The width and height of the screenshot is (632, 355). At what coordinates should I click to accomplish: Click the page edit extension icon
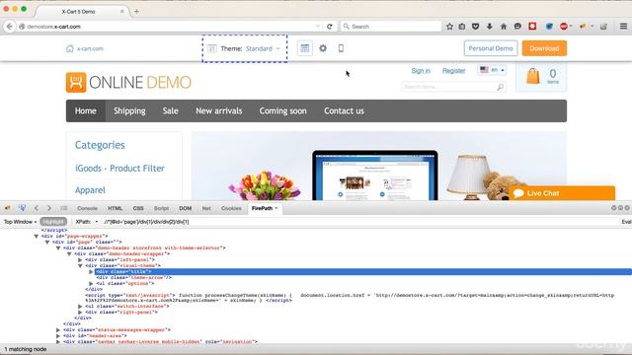pos(603,27)
